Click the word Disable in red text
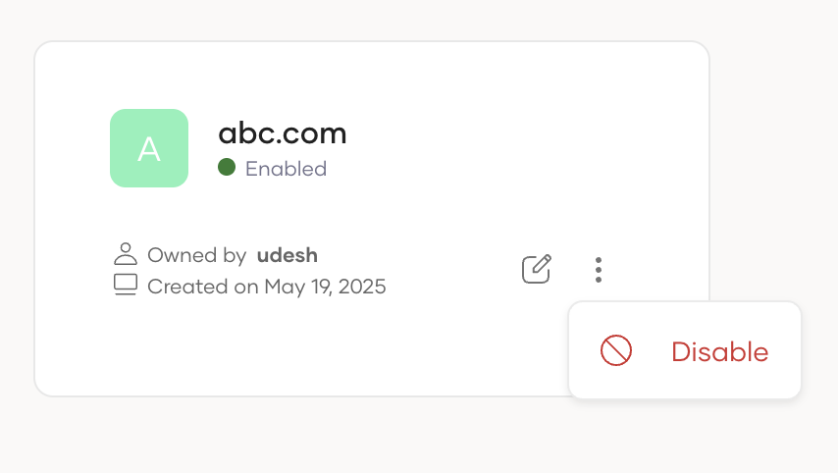The height and width of the screenshot is (473, 838). [x=720, y=351]
